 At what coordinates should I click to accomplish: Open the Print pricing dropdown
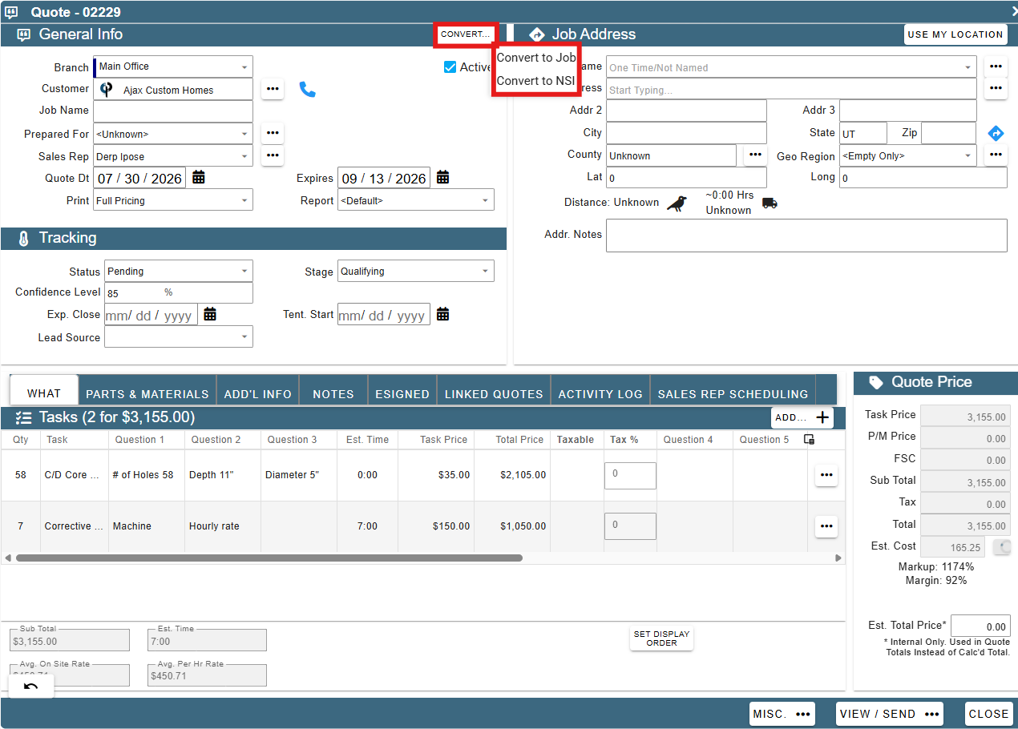pos(173,200)
